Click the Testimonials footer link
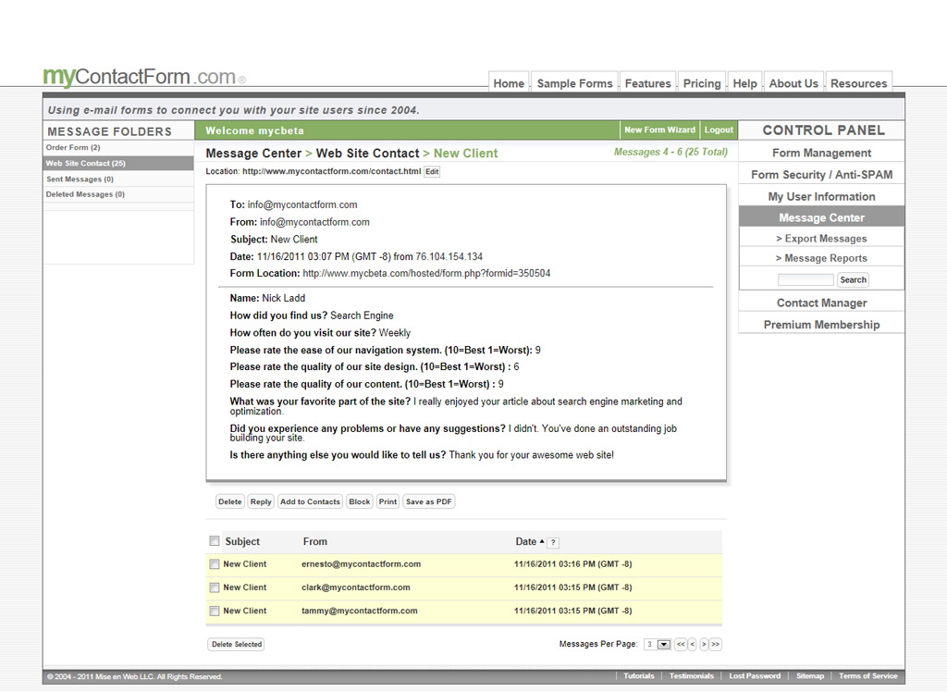The image size is (947, 692). click(x=692, y=676)
